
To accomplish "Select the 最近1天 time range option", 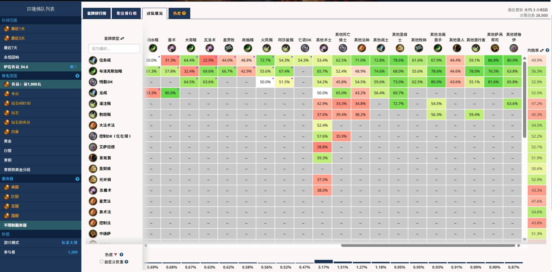I will pyautogui.click(x=18, y=29).
